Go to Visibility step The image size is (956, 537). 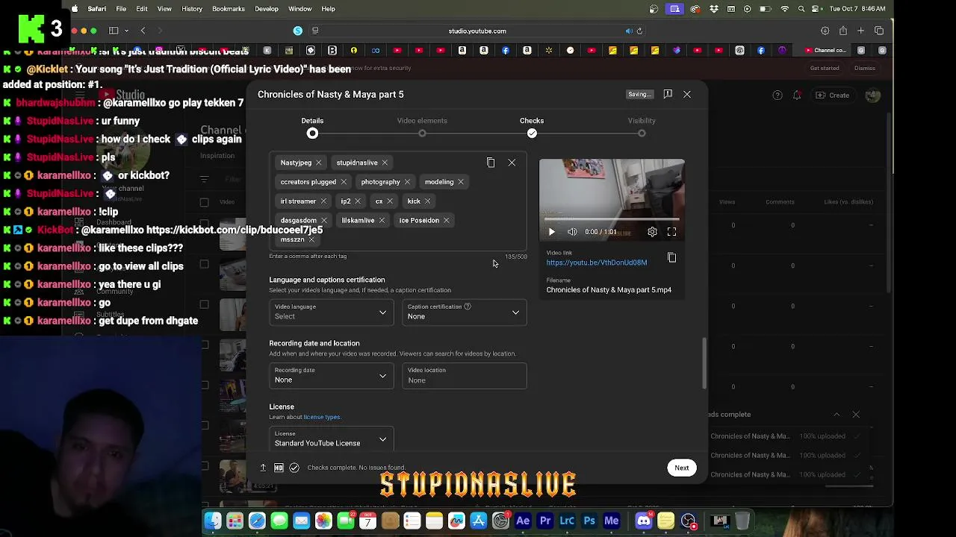(642, 128)
